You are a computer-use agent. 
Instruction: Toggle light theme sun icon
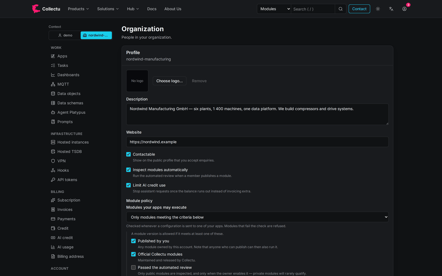point(378,9)
